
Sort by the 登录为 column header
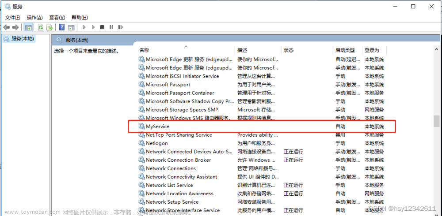[x=372, y=50]
